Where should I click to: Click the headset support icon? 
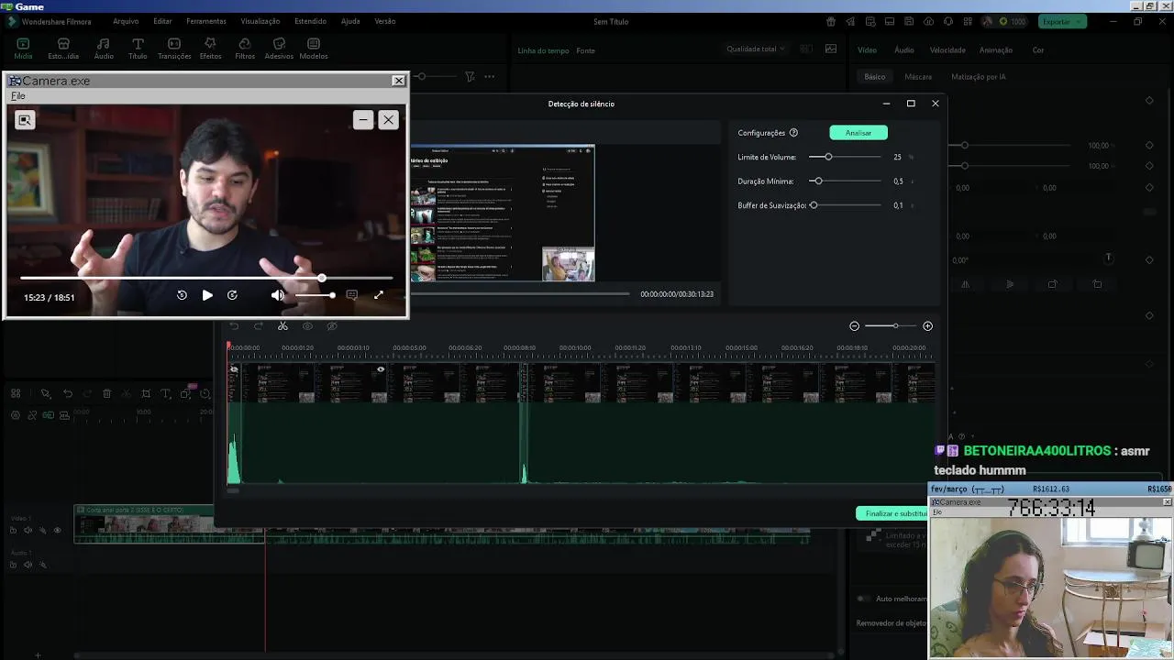[948, 21]
